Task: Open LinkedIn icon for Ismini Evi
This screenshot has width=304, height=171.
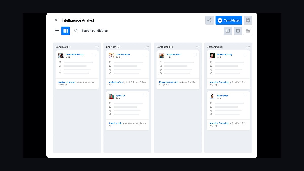Action: click(117, 98)
